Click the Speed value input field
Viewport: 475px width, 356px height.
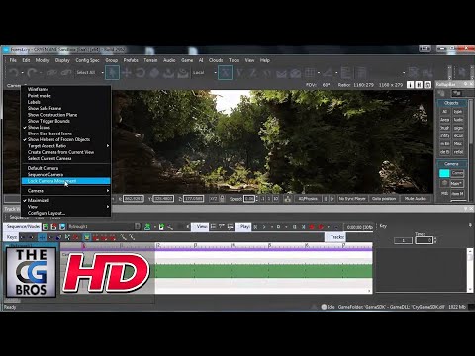pyautogui.click(x=249, y=199)
